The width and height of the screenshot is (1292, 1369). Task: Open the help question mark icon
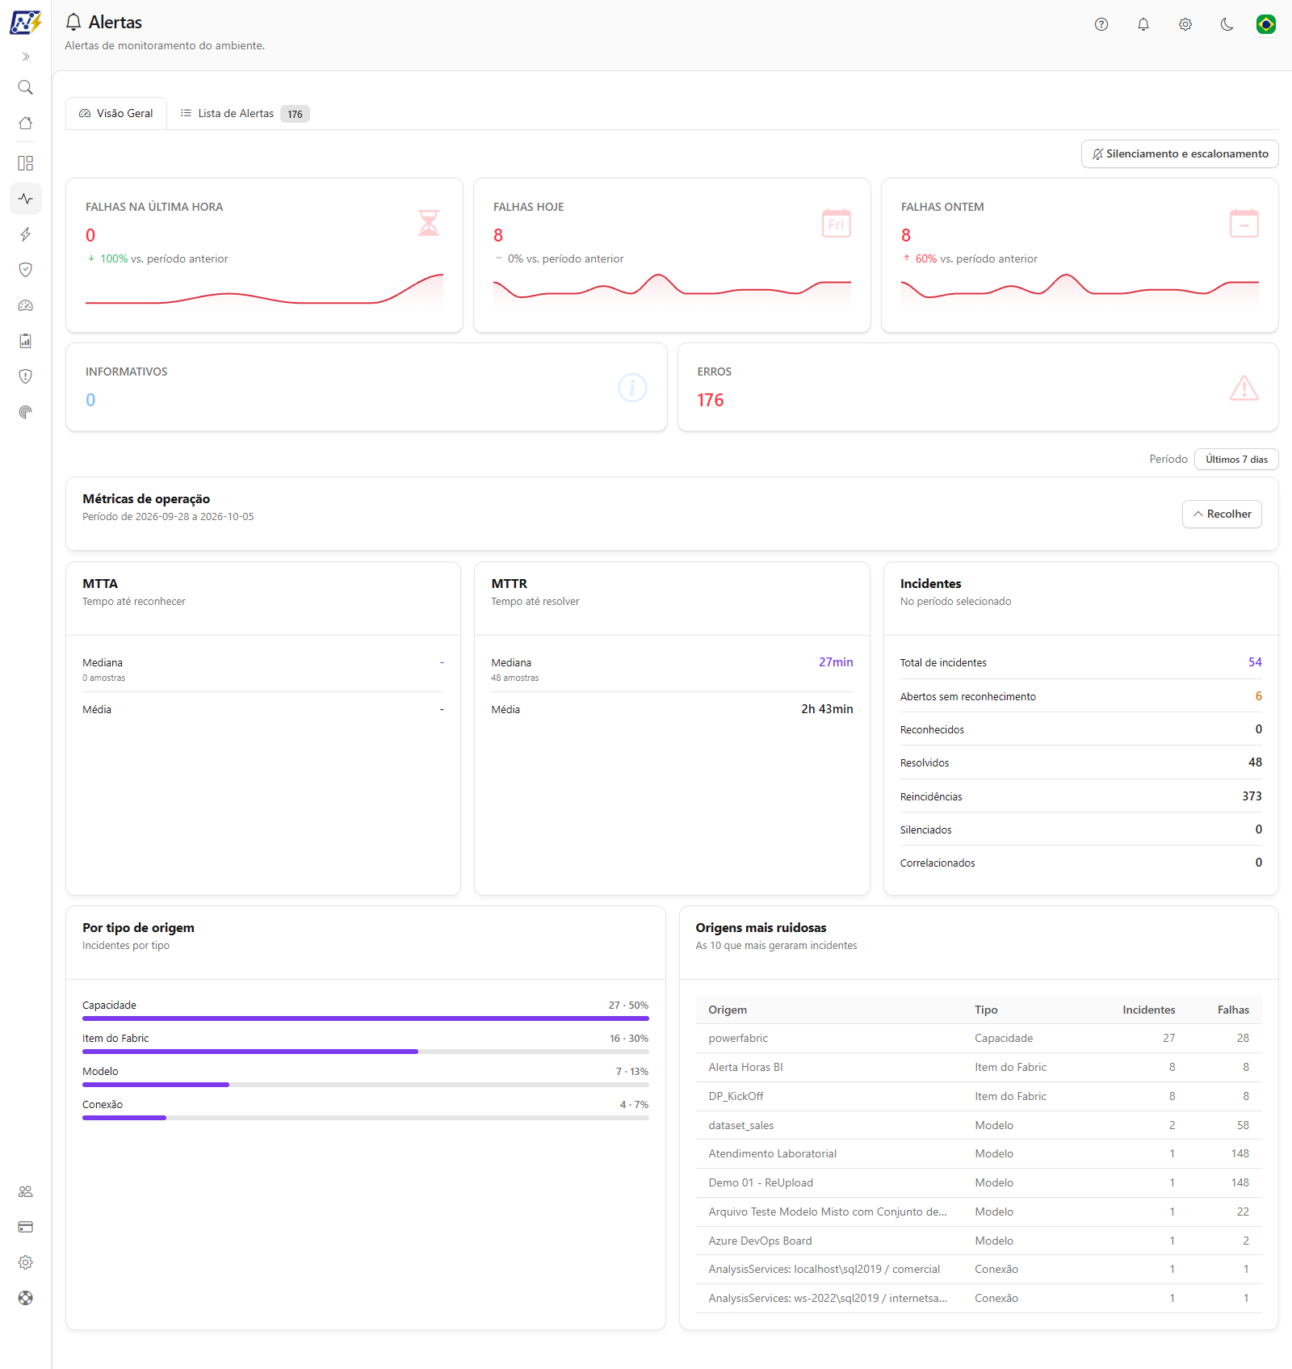tap(1101, 24)
